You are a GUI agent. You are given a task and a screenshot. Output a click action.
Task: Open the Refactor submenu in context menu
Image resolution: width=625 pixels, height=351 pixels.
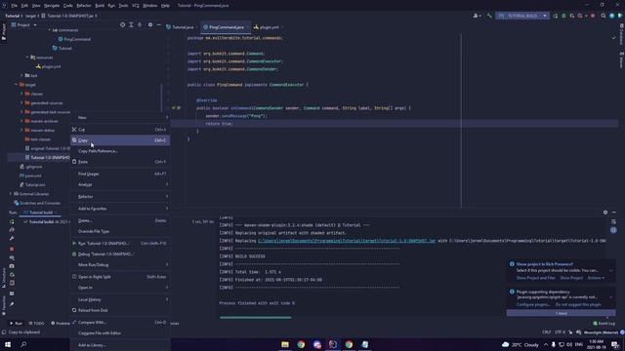click(x=120, y=197)
